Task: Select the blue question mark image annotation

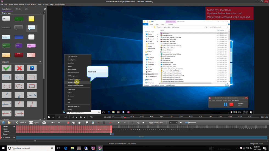Action: 32,68
